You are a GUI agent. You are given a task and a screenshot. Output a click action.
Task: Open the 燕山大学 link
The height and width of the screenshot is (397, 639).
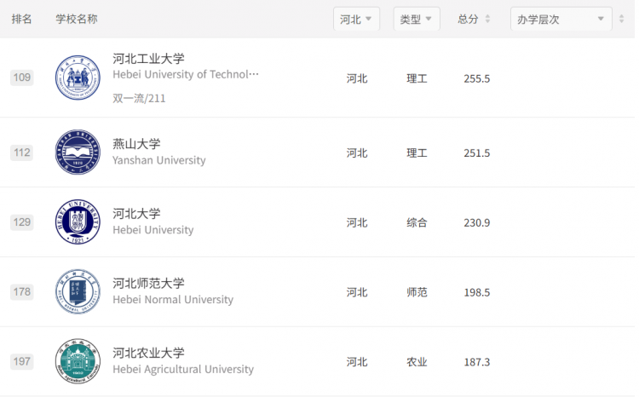pyautogui.click(x=136, y=144)
